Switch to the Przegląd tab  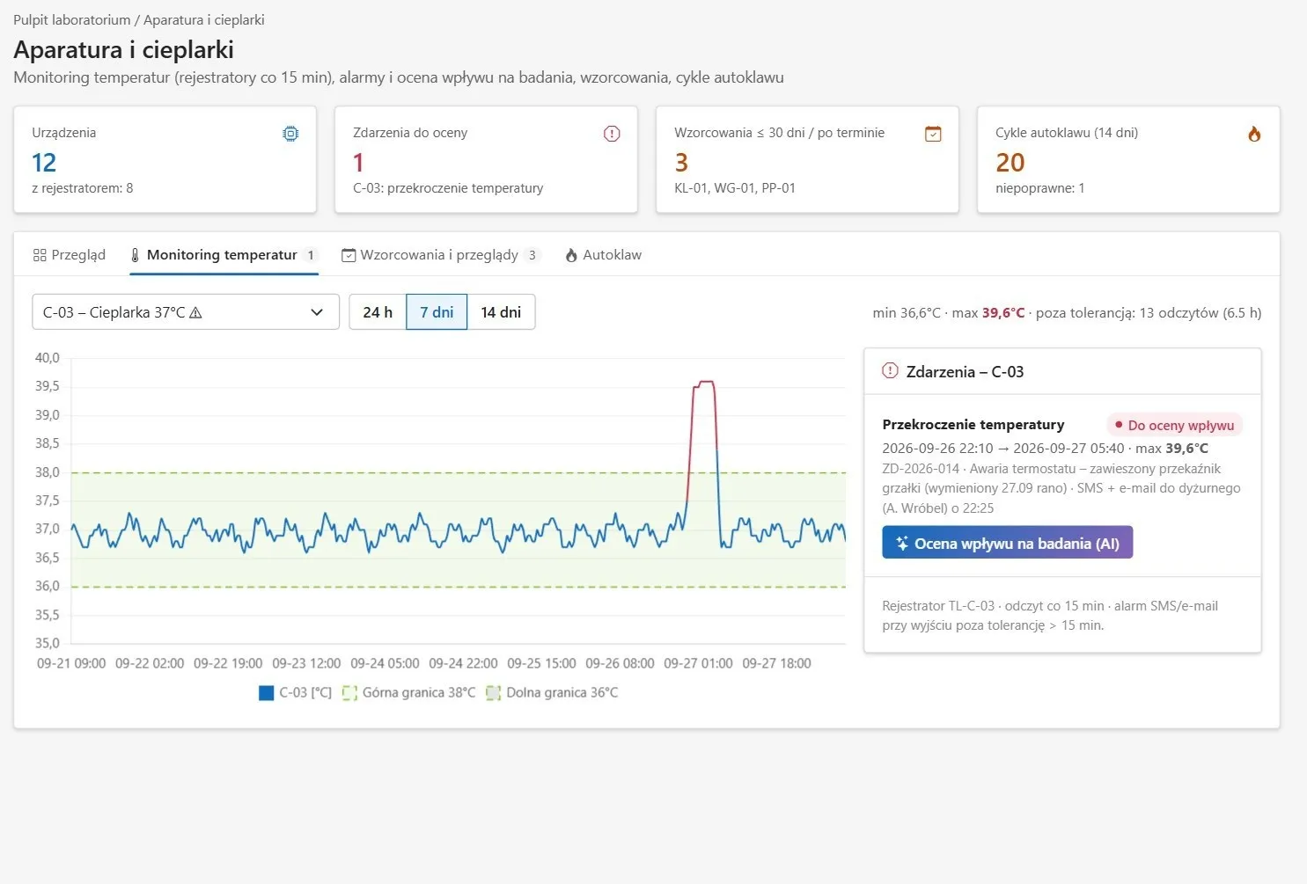70,255
